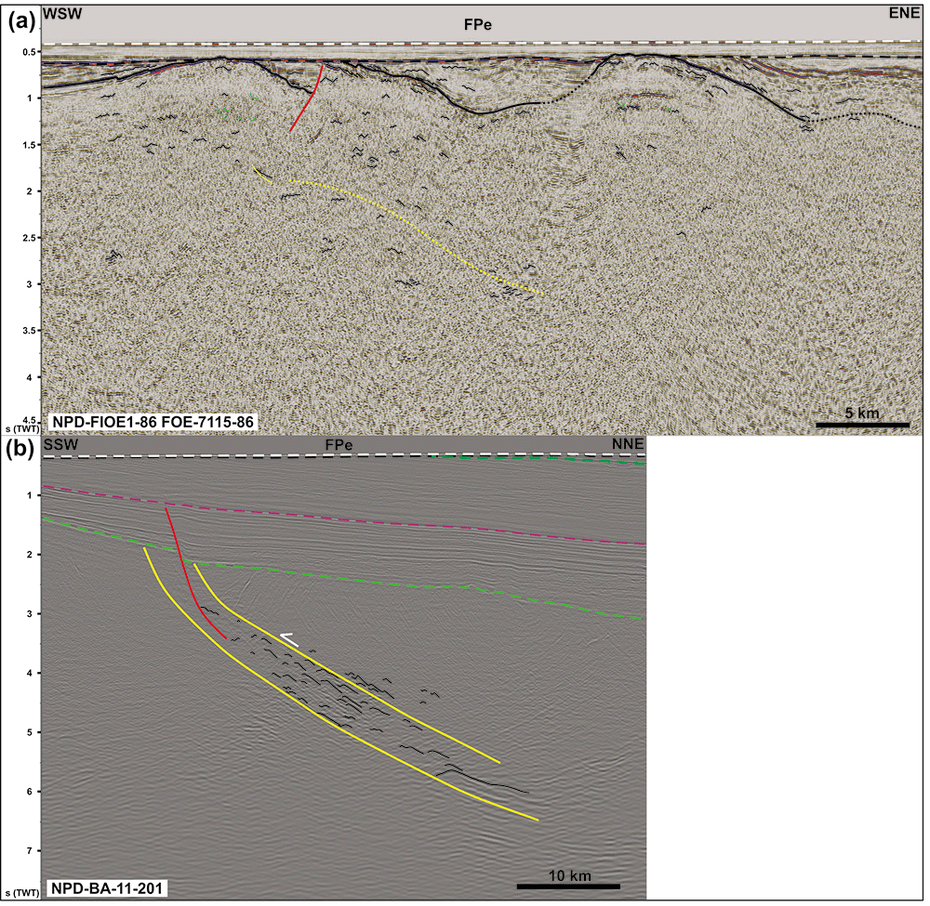Click the NPD-BA-11-201 line label
The image size is (930, 906).
click(108, 888)
